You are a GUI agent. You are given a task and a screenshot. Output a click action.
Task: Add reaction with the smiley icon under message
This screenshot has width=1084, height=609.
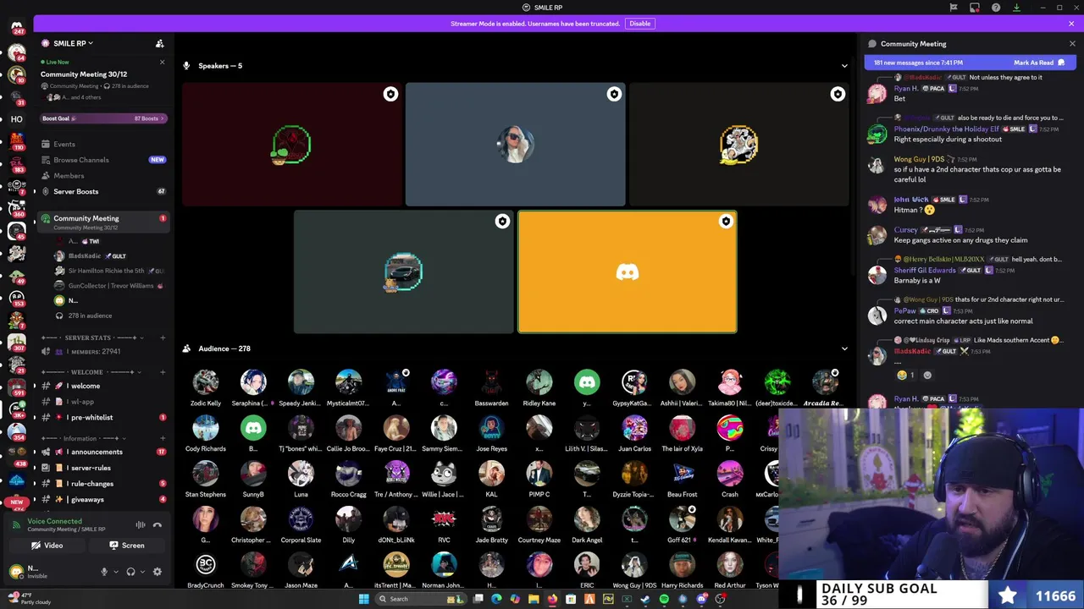[x=927, y=375]
